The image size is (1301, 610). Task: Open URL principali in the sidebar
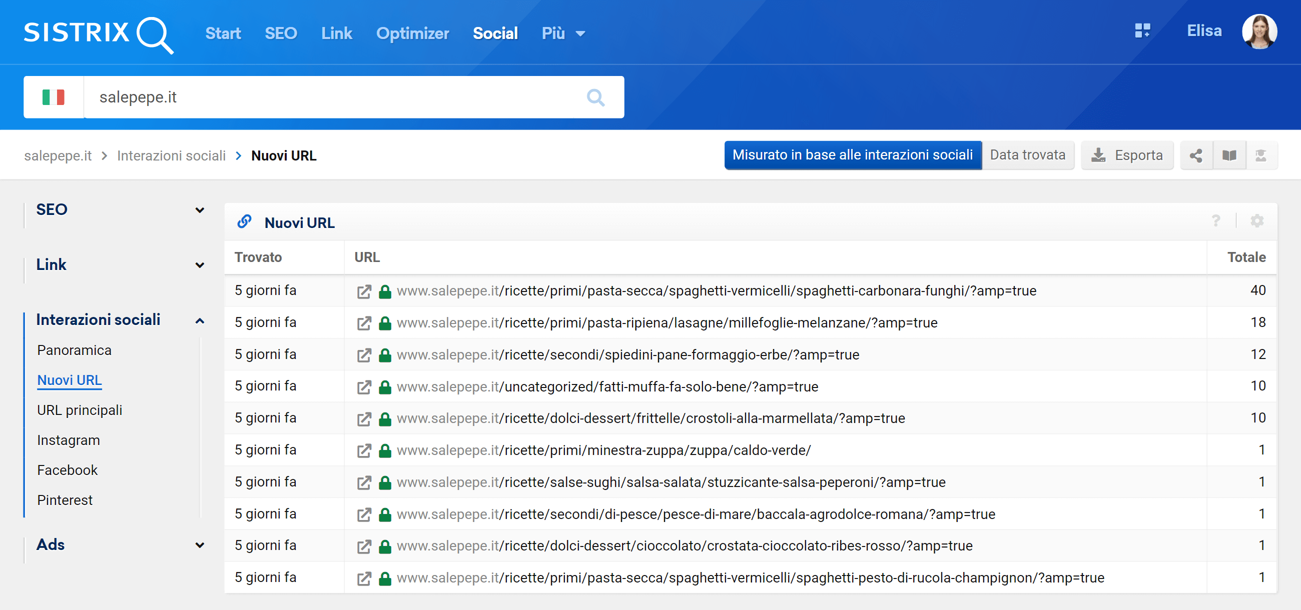[80, 410]
